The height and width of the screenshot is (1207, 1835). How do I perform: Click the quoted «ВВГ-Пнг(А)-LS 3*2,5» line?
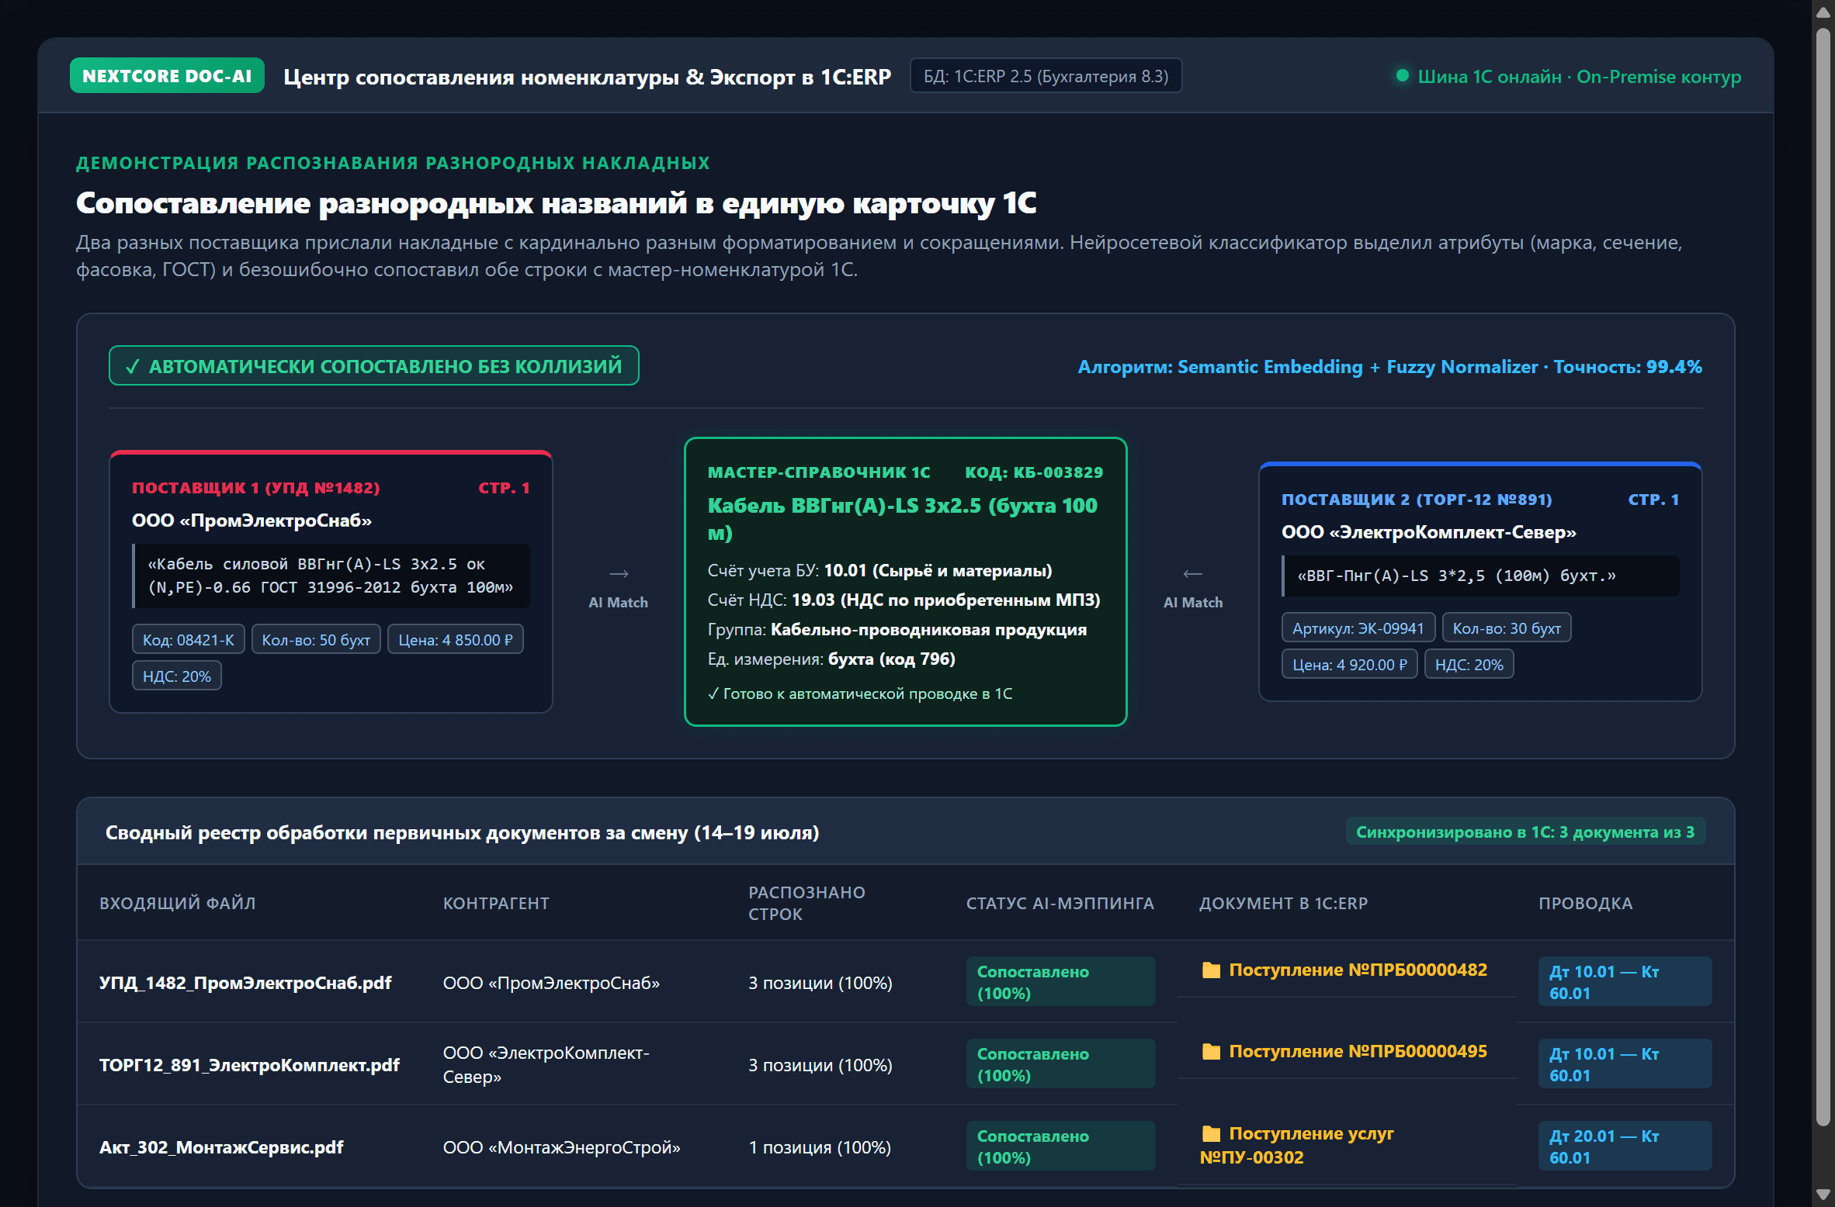pos(1480,576)
